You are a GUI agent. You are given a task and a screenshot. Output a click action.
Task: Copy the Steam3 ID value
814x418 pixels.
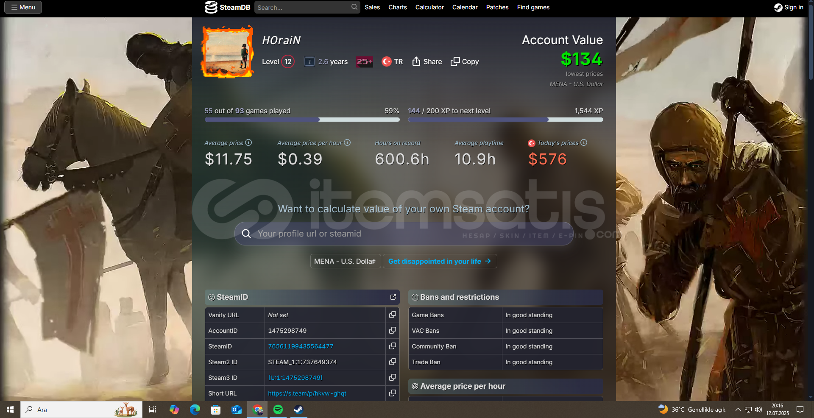[x=393, y=377]
